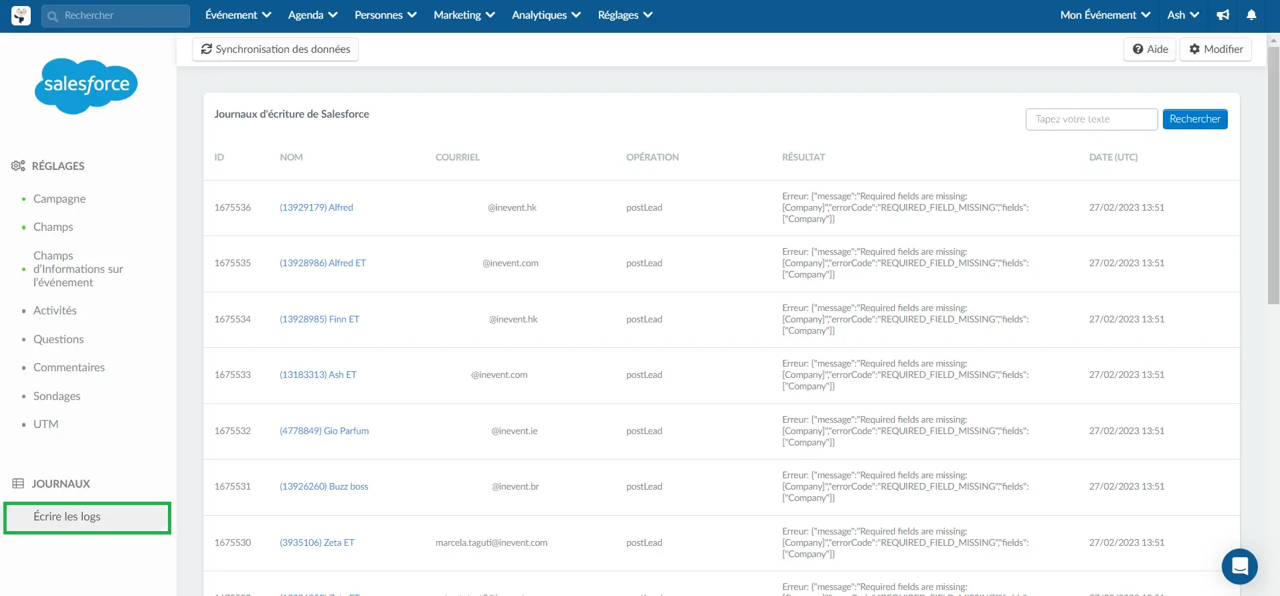Image resolution: width=1280 pixels, height=596 pixels.
Task: Open the (13928986) Alfred ET record
Action: (x=323, y=263)
